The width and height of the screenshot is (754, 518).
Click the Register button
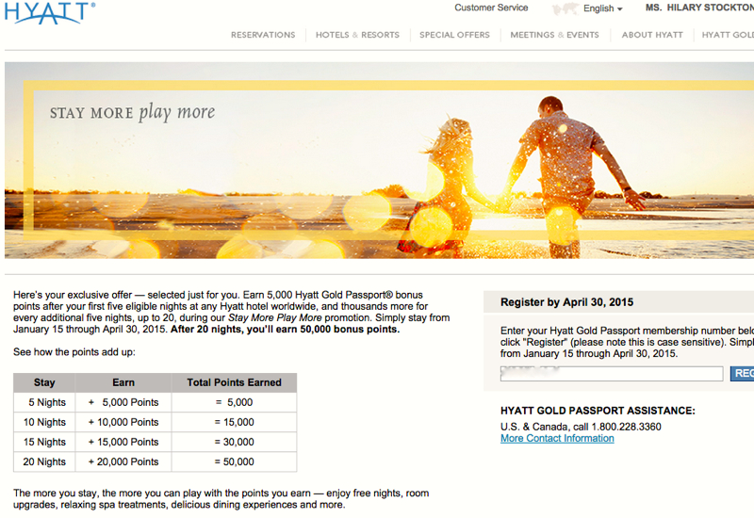click(x=742, y=373)
